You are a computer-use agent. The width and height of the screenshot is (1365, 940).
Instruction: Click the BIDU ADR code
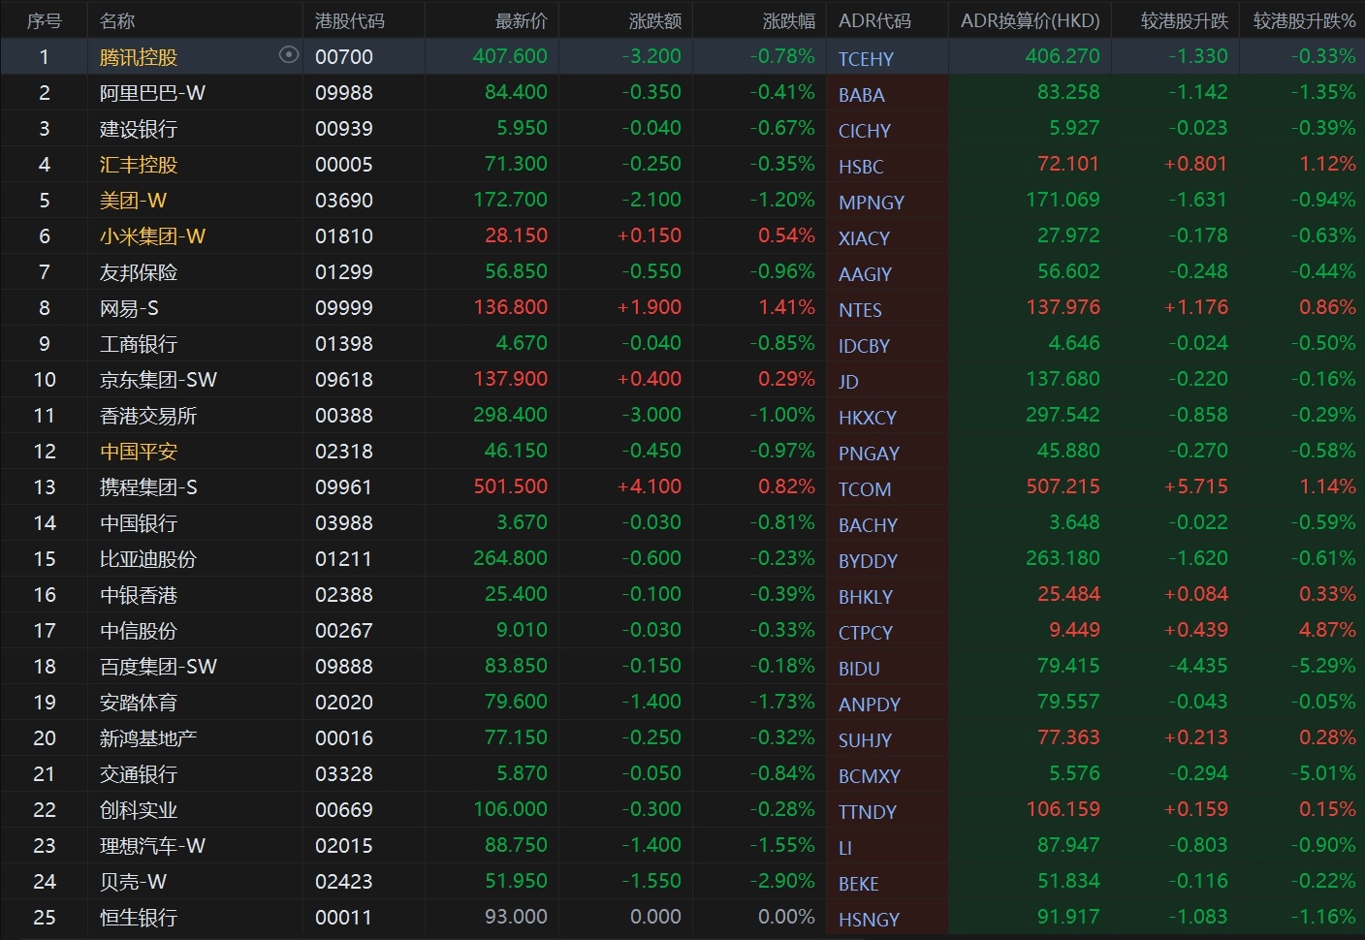[x=859, y=669]
